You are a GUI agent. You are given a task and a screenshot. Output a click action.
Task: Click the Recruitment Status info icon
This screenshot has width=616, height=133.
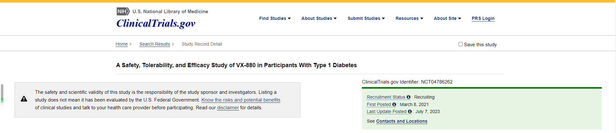coord(408,97)
